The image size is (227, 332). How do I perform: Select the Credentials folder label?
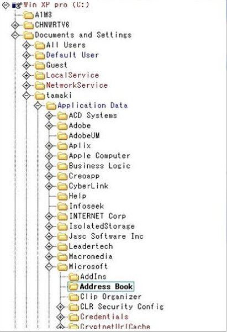click(104, 317)
